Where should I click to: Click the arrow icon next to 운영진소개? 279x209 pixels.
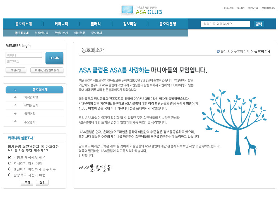15,105
